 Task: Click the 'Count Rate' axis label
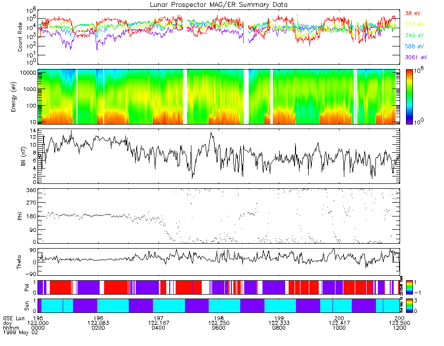click(20, 37)
